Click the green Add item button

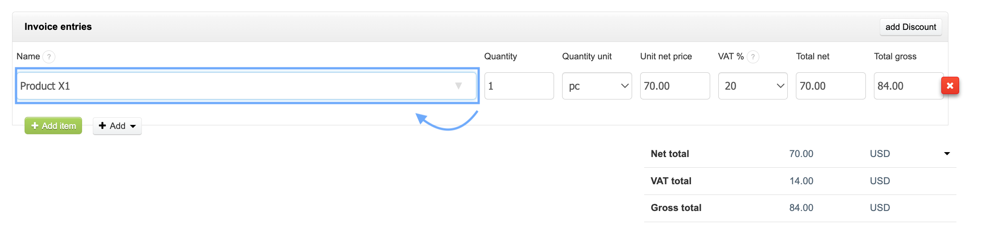point(54,126)
